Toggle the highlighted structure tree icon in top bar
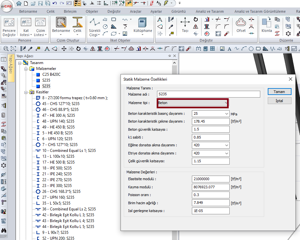The width and height of the screenshot is (300, 240). tap(77, 3)
